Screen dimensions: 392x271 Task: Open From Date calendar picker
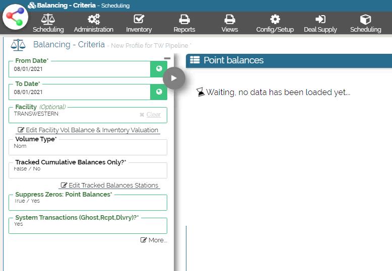coord(159,69)
